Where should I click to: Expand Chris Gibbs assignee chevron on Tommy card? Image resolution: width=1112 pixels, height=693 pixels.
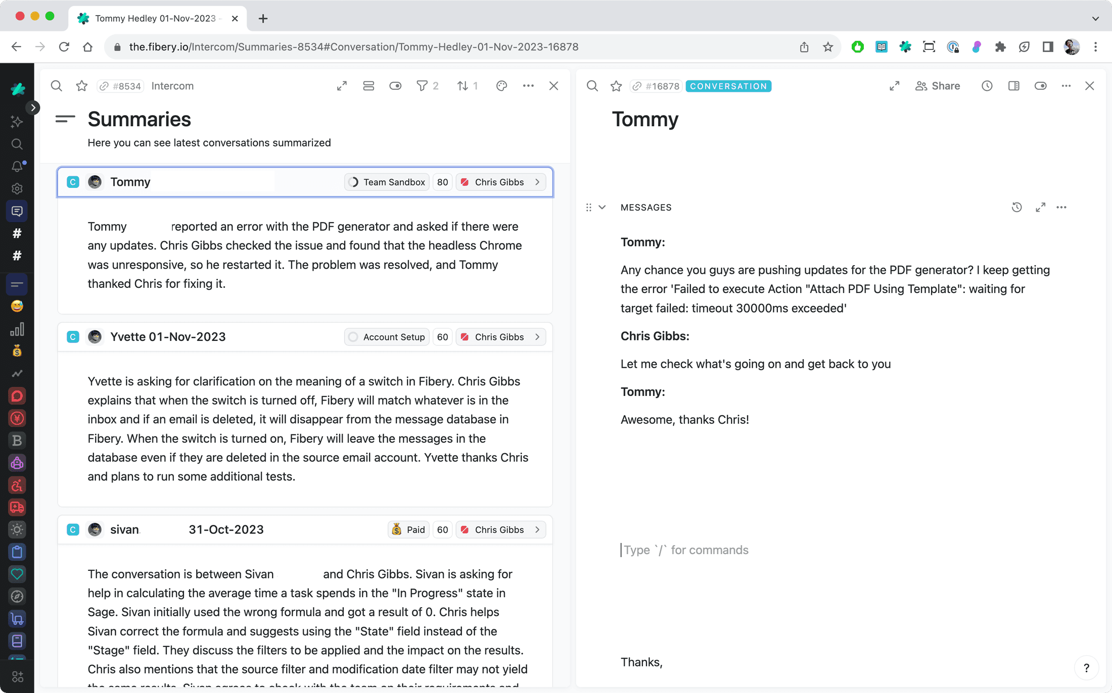[x=537, y=182]
